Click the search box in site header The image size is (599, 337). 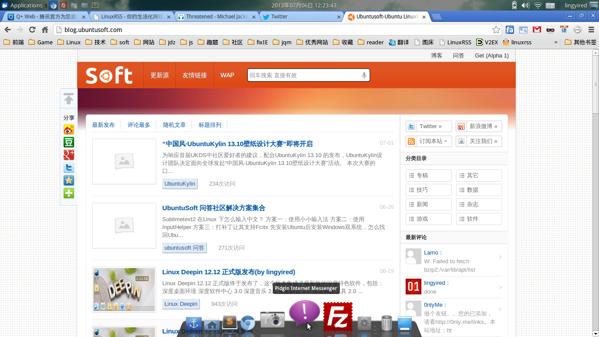(x=308, y=75)
